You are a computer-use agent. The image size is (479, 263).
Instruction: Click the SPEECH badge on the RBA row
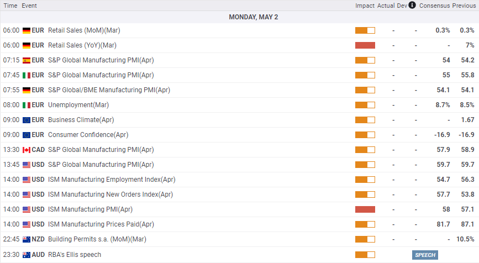[x=424, y=255]
